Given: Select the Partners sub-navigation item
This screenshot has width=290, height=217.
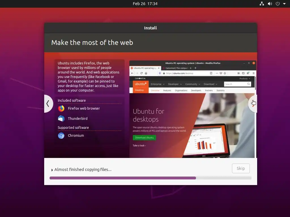Looking at the screenshot, I should [x=209, y=90].
